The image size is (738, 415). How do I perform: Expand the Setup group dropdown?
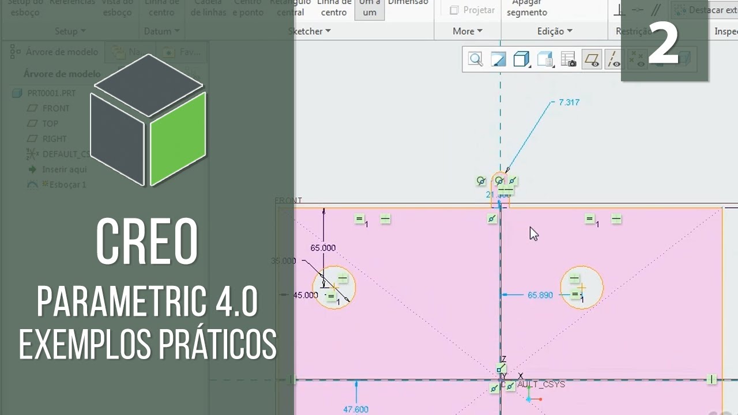(x=70, y=31)
